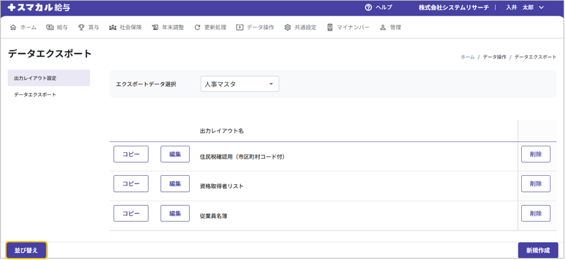
Task: Click the データ操作 download icon
Action: tap(239, 27)
